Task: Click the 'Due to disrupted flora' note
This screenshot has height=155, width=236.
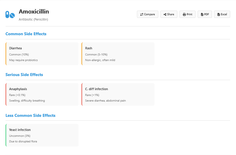Action: (23, 141)
